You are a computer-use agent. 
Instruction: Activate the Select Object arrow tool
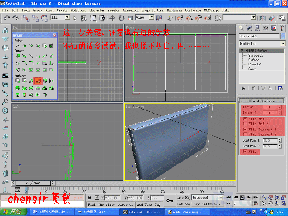click(x=75, y=18)
